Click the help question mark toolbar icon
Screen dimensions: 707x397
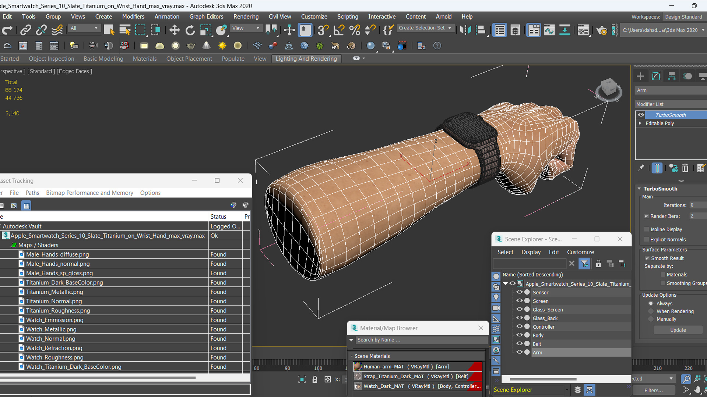pos(437,46)
